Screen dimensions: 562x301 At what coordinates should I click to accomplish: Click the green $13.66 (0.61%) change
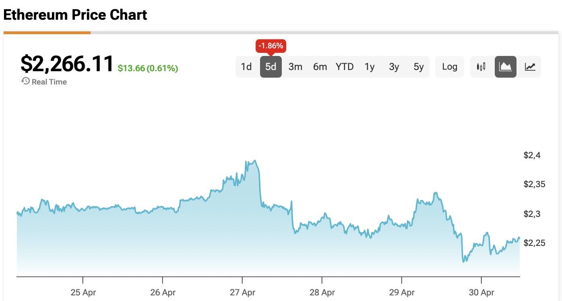148,68
